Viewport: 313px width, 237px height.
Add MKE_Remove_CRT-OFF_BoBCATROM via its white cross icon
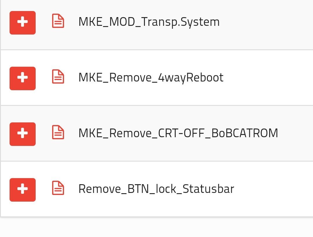23,133
